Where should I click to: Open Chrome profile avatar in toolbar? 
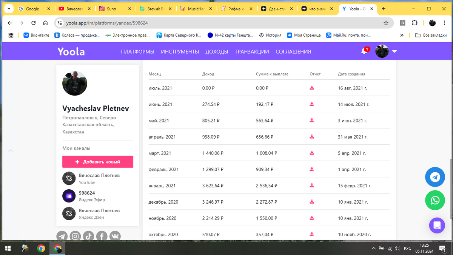[432, 23]
